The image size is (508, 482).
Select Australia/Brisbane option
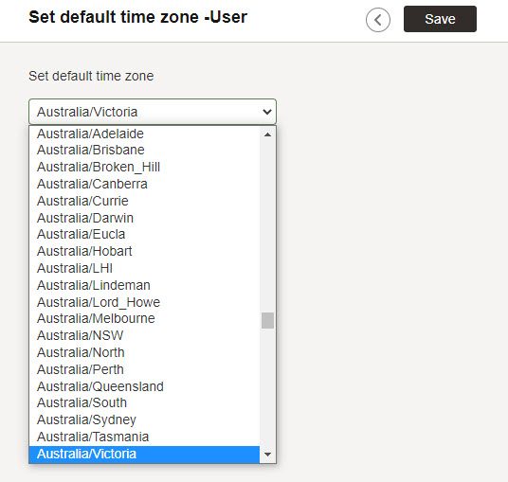tap(144, 150)
